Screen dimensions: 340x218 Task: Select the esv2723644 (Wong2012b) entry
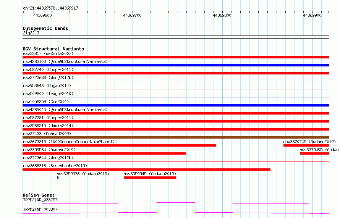(48, 158)
